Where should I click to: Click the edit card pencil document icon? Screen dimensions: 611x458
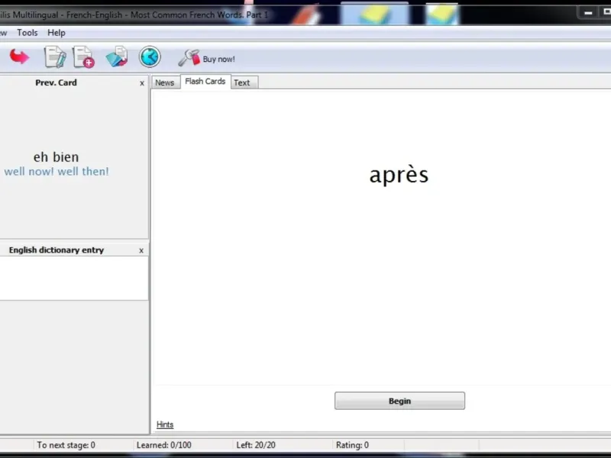[x=55, y=56]
